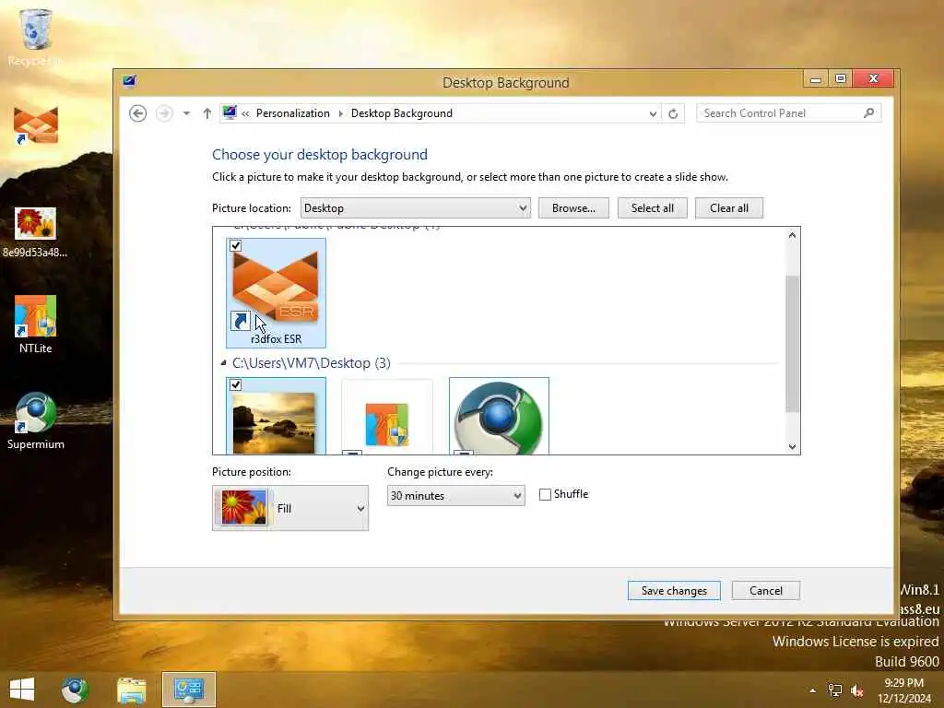Expand the breadcrumb chevron before Personalization
The height and width of the screenshot is (708, 944).
(x=245, y=113)
